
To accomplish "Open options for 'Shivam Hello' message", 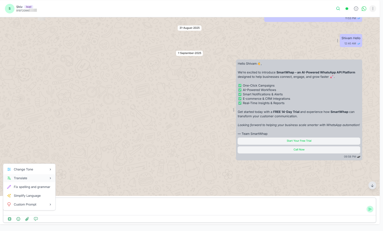I will (x=337, y=41).
